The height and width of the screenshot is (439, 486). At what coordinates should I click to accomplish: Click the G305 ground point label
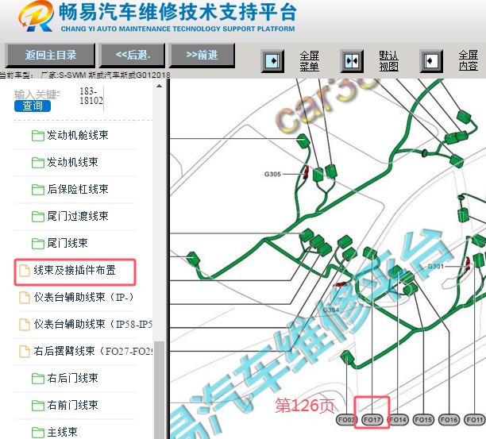pyautogui.click(x=272, y=175)
